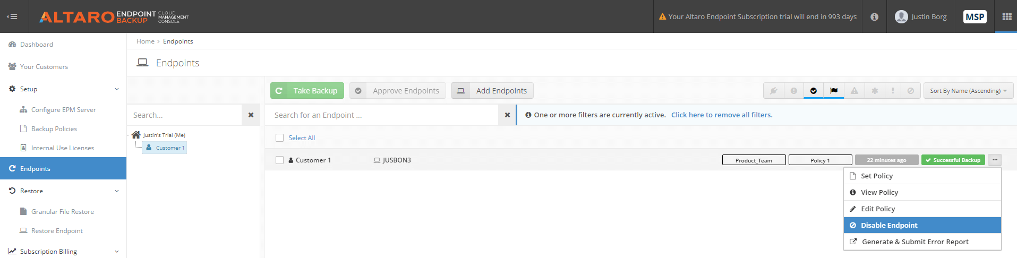Image resolution: width=1017 pixels, height=258 pixels.
Task: Click the 22 minutes ago label
Action: coord(886,160)
